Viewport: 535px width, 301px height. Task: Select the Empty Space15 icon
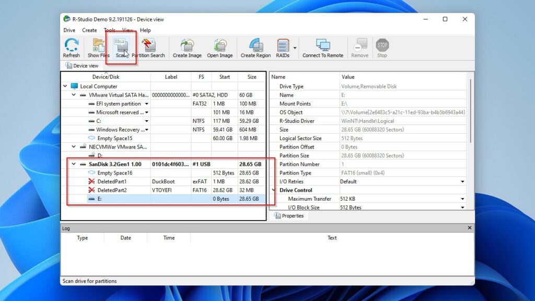[91, 138]
